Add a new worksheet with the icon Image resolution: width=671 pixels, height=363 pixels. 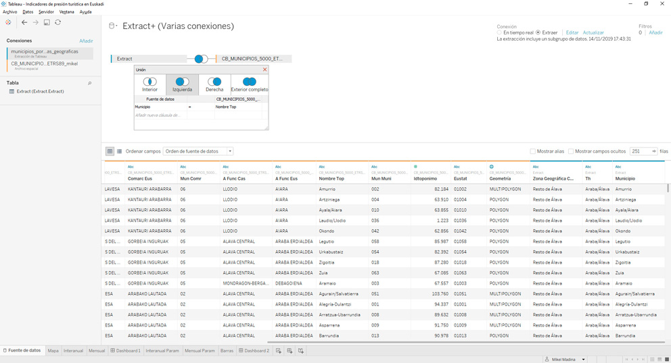(279, 351)
